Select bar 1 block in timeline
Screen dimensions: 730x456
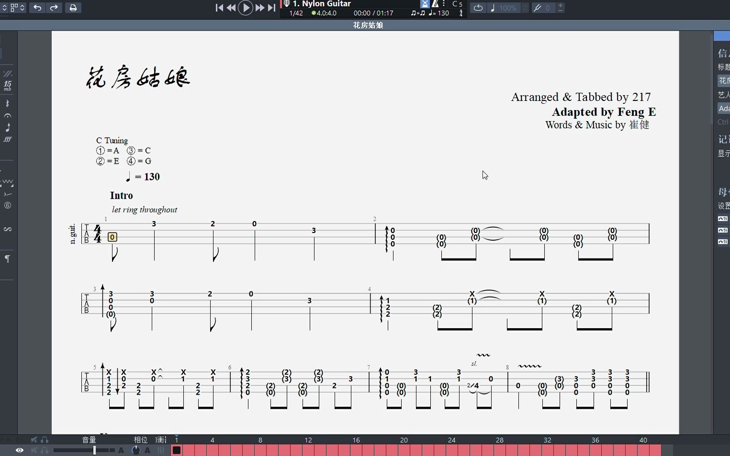point(177,450)
